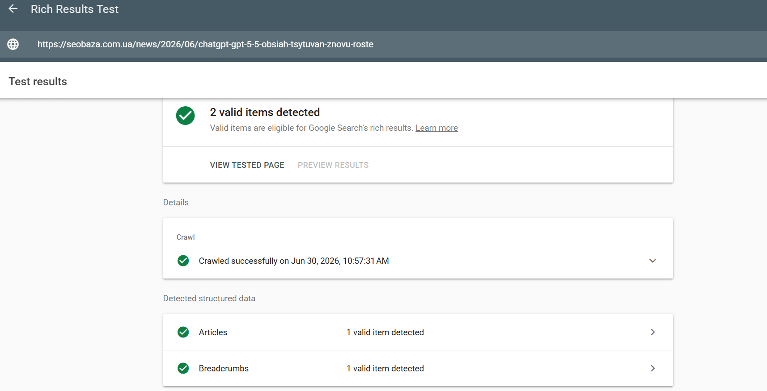The image size is (767, 391).
Task: Click the large green valid items checkmark
Action: point(185,116)
